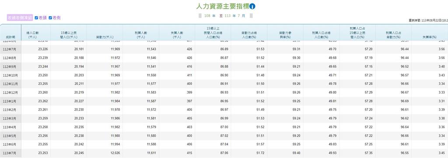
Task: Click the 87.00 cell in 113年4月 row
Action: pyautogui.click(x=224, y=127)
